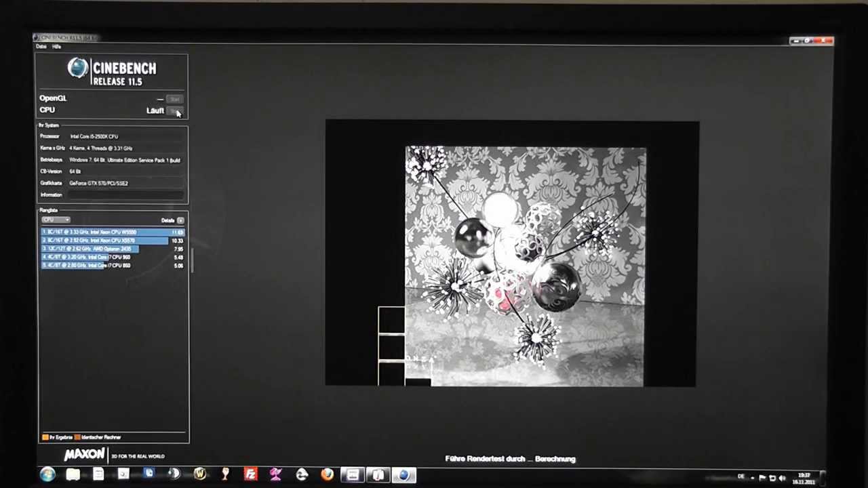Open the wine glass taskbar icon
Image resolution: width=868 pixels, height=488 pixels.
click(x=225, y=474)
